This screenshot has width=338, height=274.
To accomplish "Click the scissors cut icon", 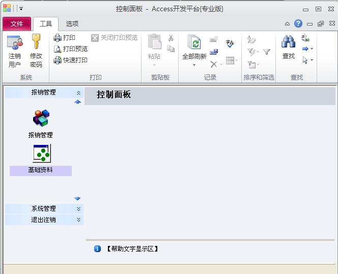I will (x=171, y=38).
